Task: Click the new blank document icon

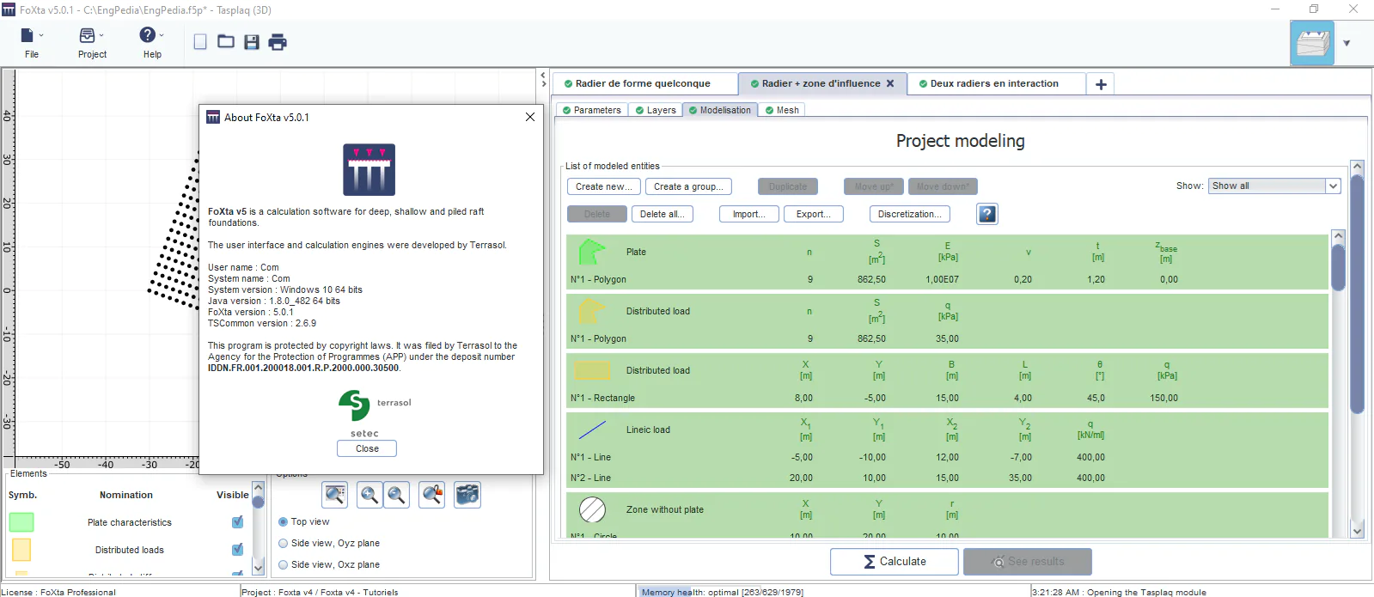Action: coord(200,42)
